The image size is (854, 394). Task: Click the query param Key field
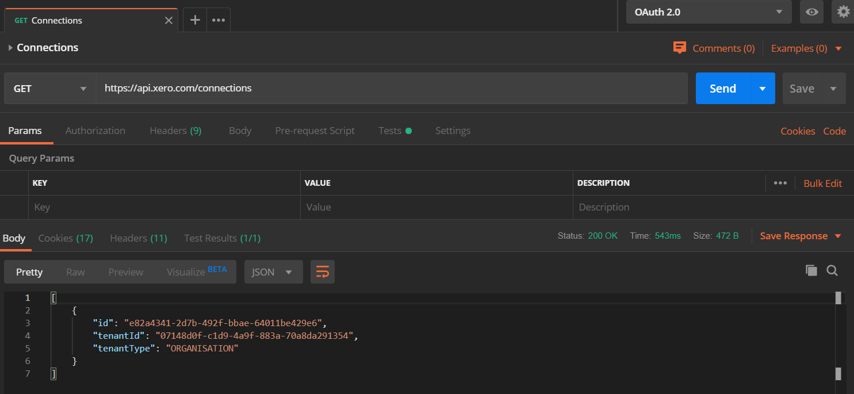pos(164,207)
